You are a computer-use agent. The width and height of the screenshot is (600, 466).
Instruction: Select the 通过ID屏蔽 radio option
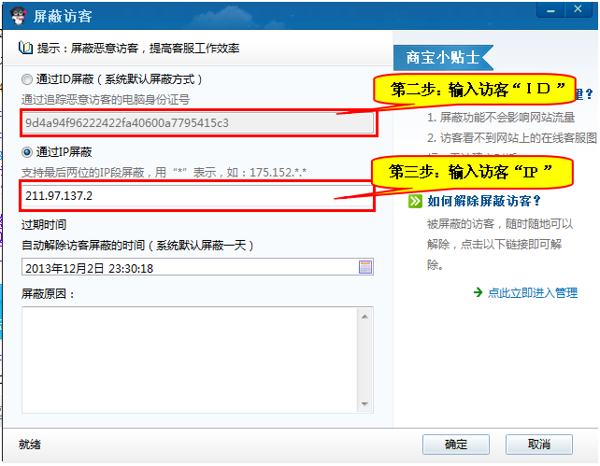pyautogui.click(x=27, y=79)
